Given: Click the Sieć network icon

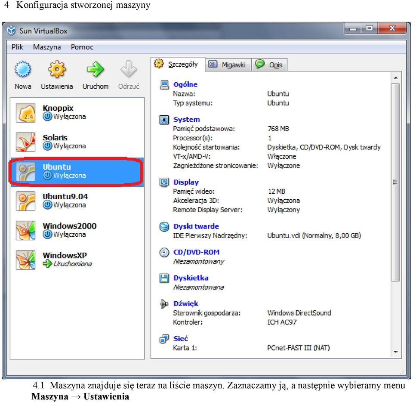Looking at the screenshot, I should pyautogui.click(x=164, y=339).
